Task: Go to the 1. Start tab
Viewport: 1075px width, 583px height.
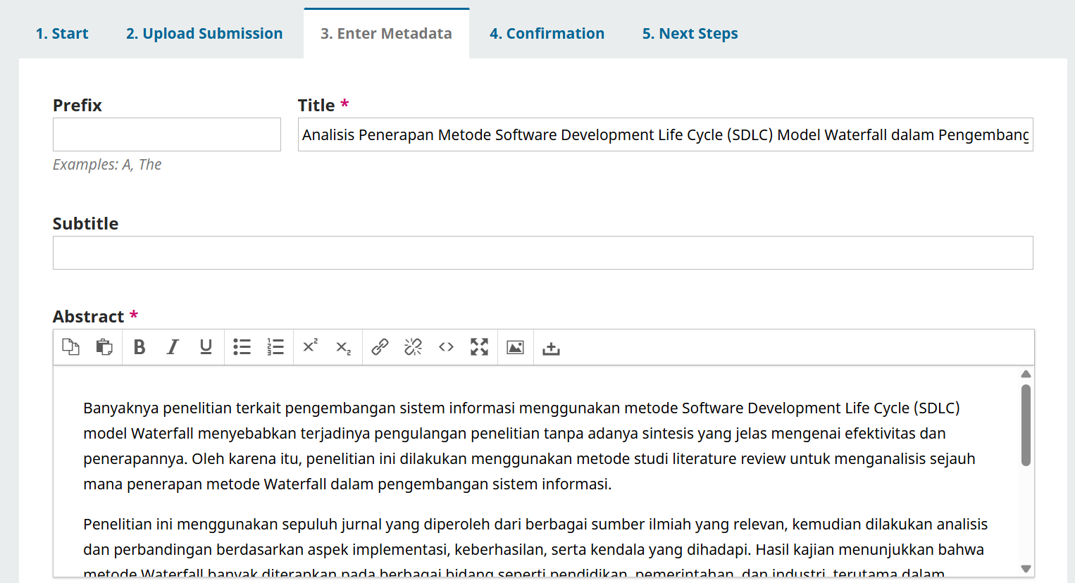Action: click(x=62, y=34)
